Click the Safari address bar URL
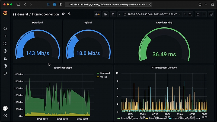This screenshot has width=217, height=122. coord(108,5)
